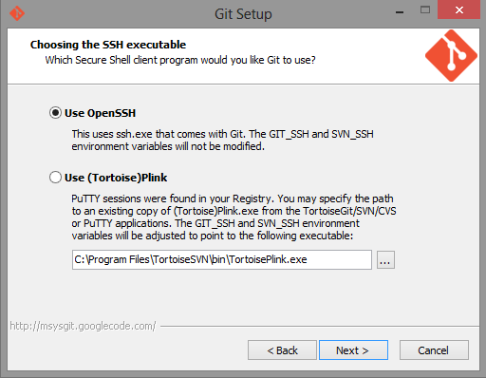Click the PuTTY sessions description paragraph
486x378 pixels.
pos(234,217)
